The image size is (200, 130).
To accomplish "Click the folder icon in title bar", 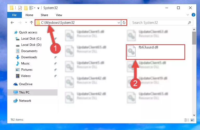I will [x=11, y=8].
